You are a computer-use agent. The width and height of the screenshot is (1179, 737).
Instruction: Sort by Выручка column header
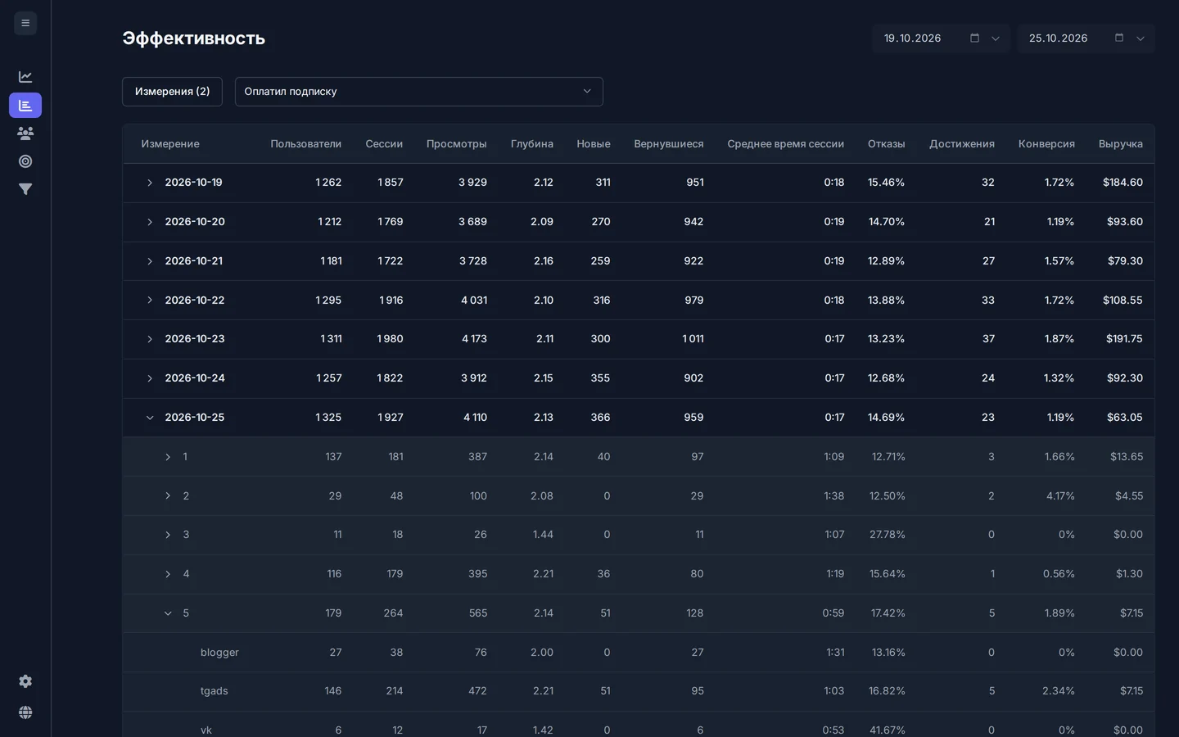pyautogui.click(x=1121, y=144)
